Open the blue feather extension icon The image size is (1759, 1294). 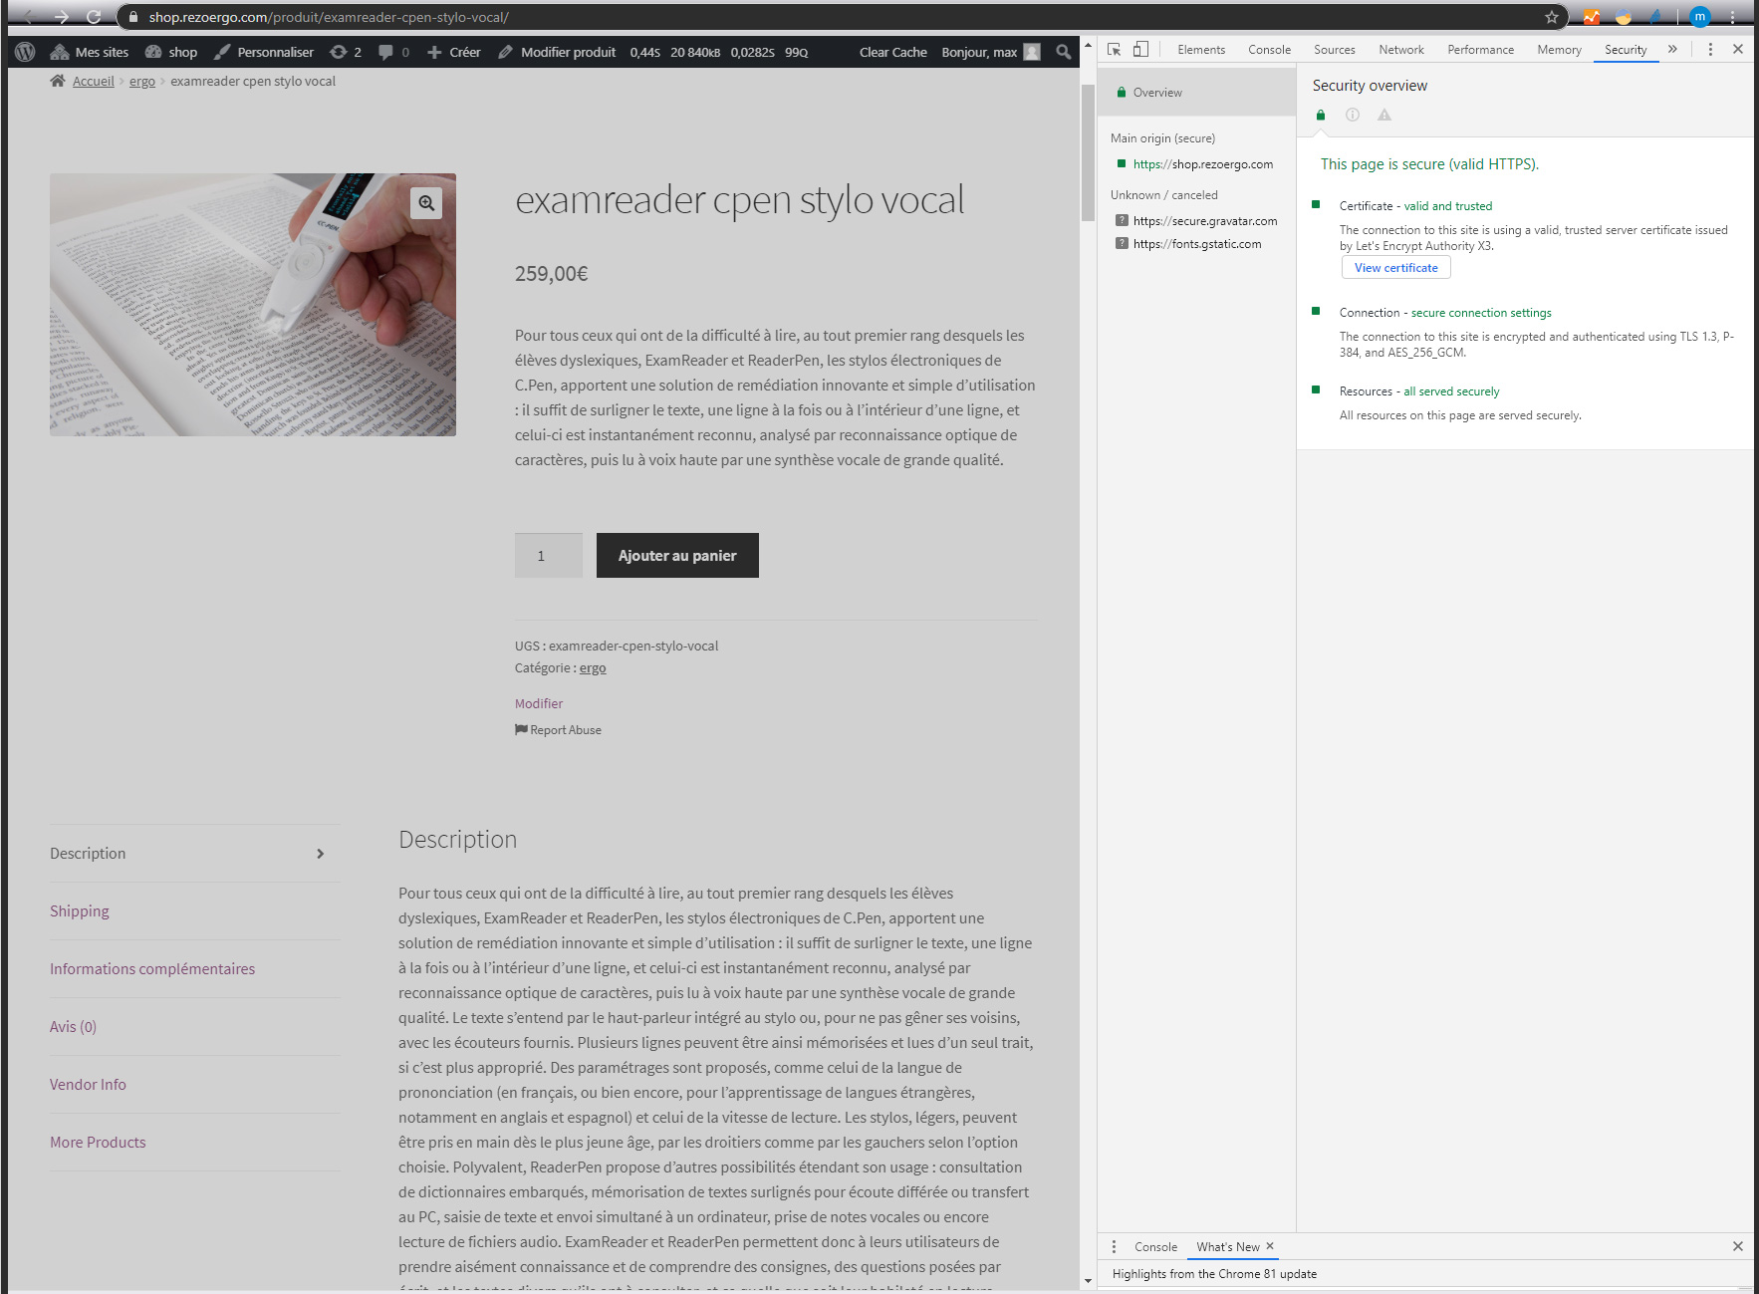click(1655, 17)
